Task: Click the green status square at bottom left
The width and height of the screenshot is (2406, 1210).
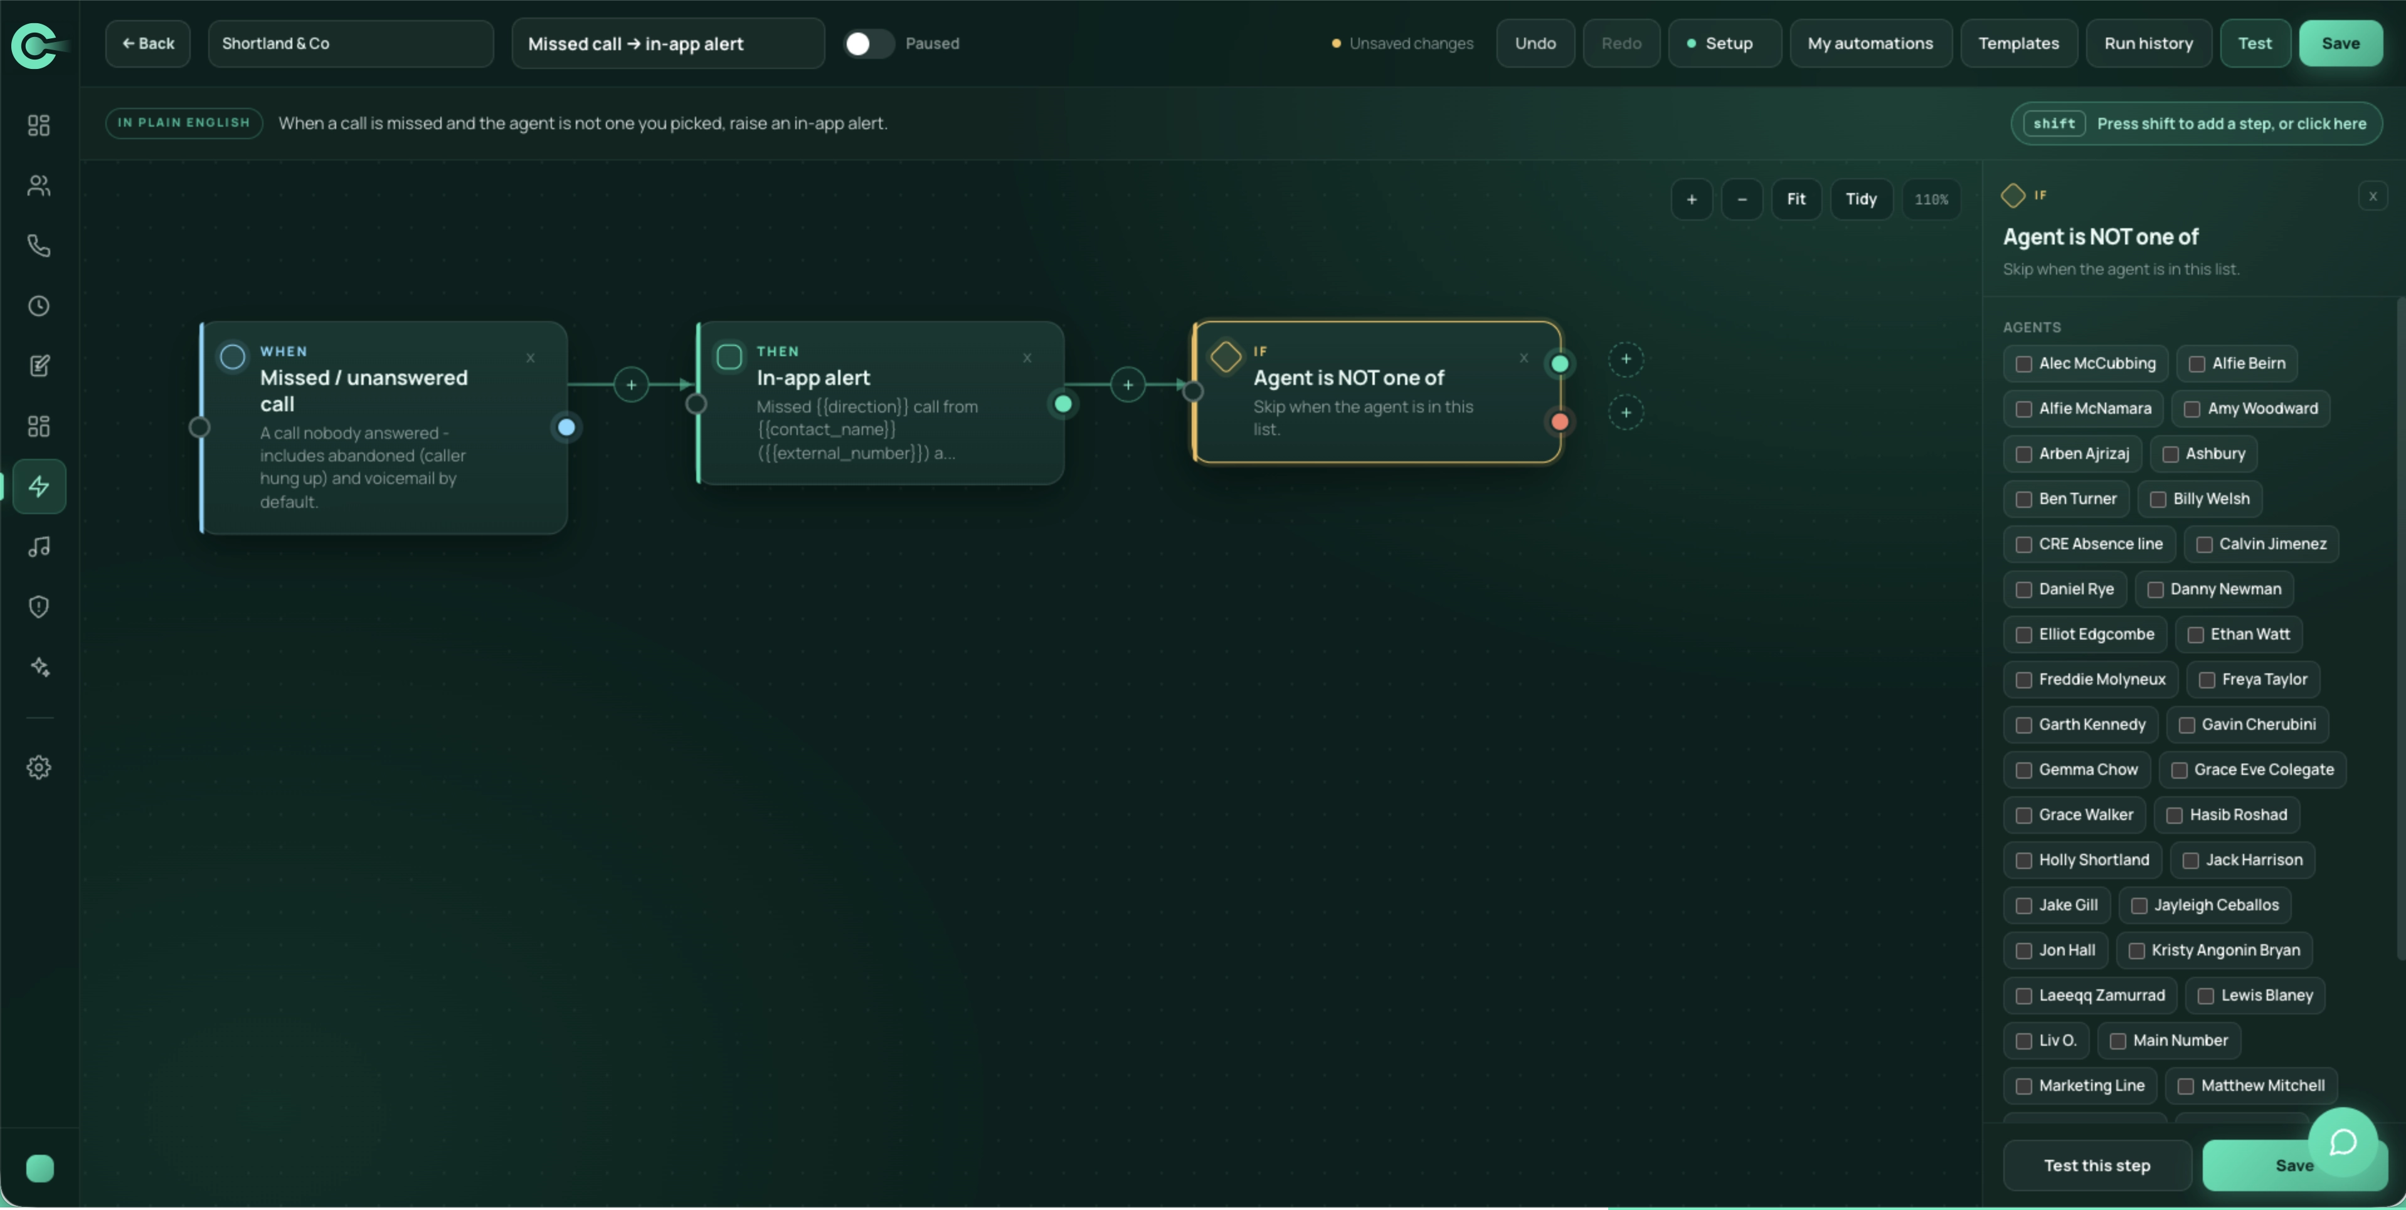Action: coord(40,1168)
